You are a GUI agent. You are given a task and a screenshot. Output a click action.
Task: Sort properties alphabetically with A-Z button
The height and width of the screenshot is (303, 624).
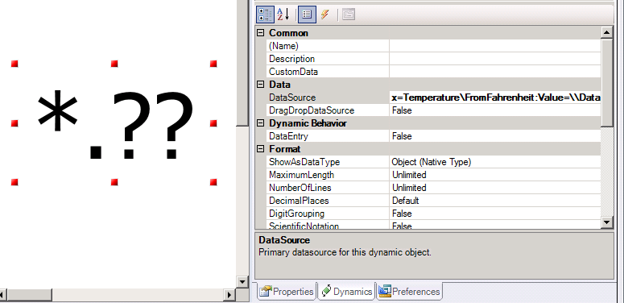coord(283,15)
